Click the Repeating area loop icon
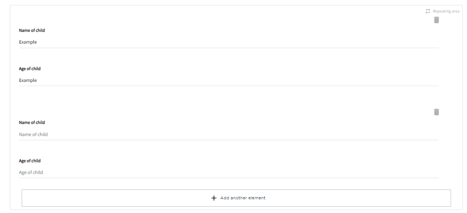 428,11
